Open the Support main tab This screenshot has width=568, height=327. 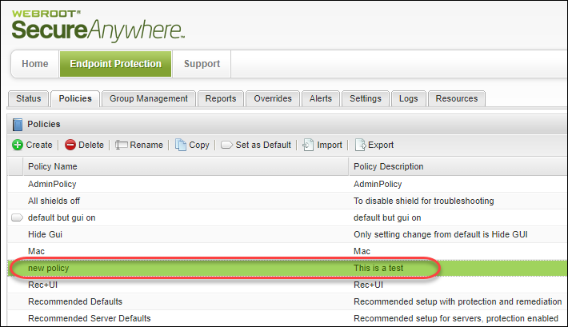(x=202, y=64)
